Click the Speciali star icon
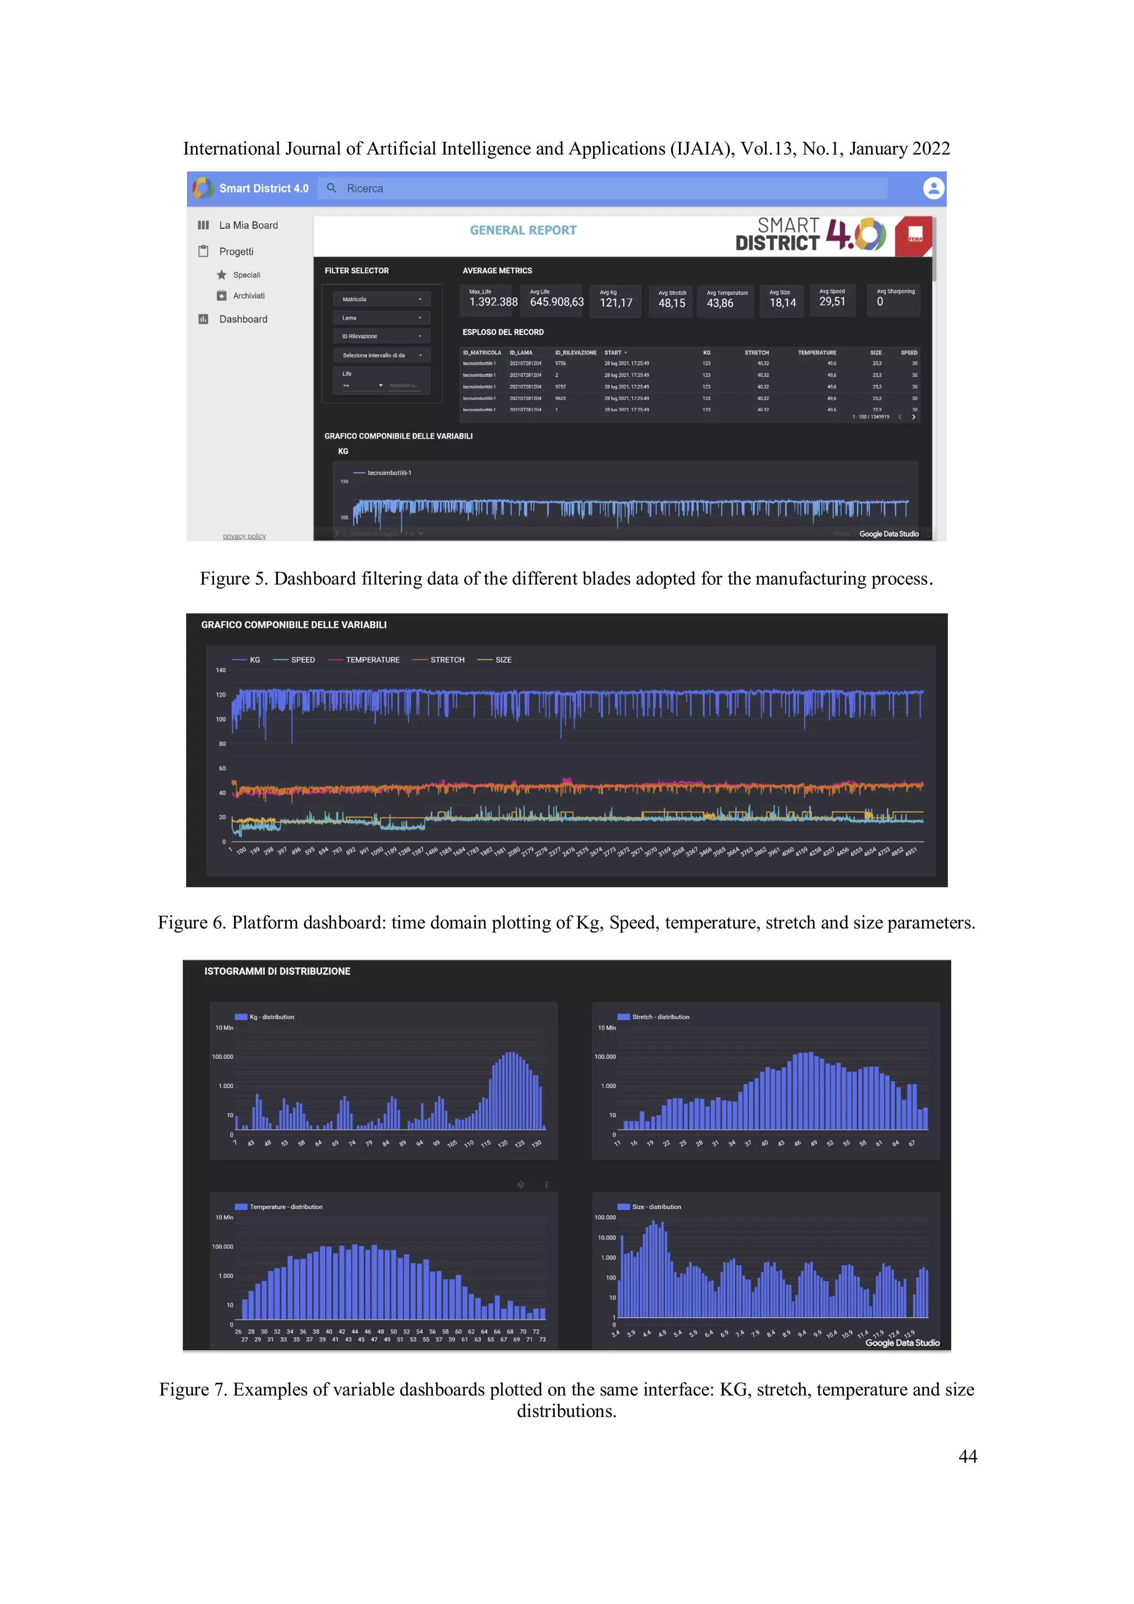Image resolution: width=1134 pixels, height=1604 pixels. (x=221, y=275)
